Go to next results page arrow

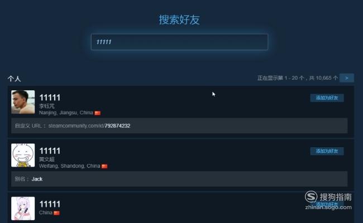click(x=347, y=78)
